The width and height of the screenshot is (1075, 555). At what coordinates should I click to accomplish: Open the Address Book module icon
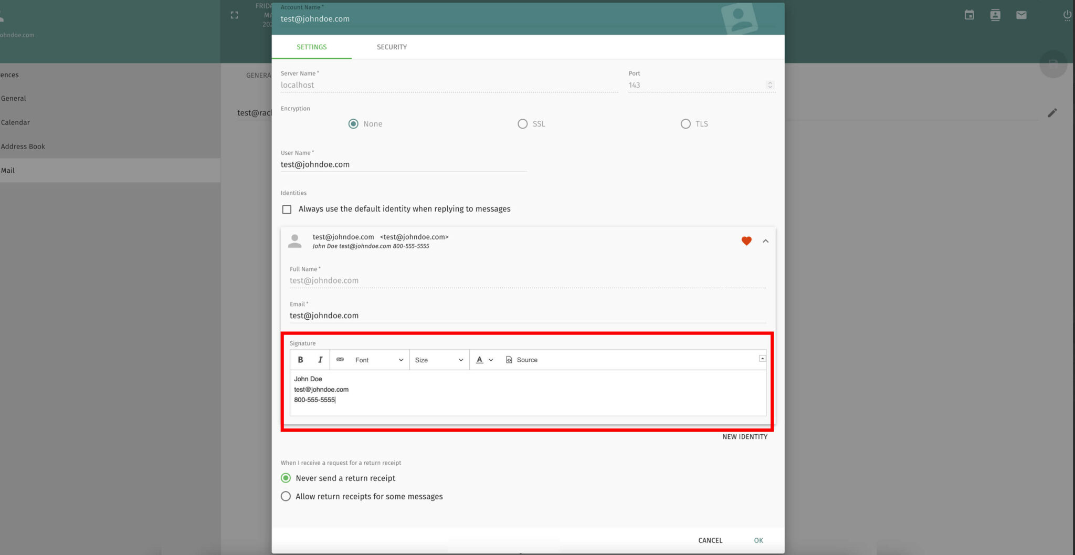click(995, 15)
